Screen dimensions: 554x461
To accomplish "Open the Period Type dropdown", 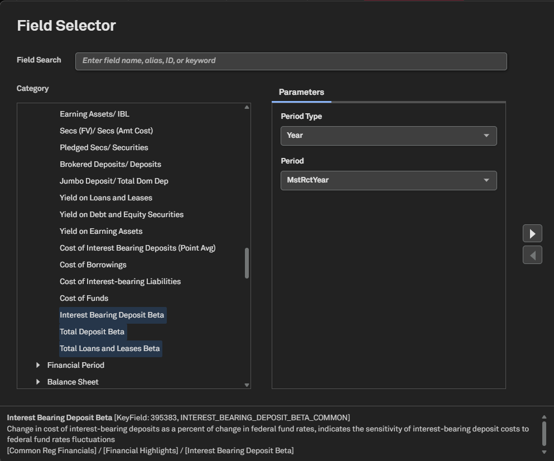I will 388,136.
